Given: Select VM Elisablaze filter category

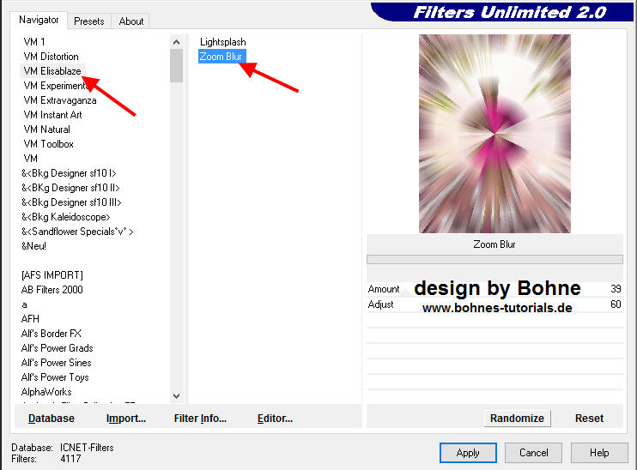Looking at the screenshot, I should tap(53, 71).
